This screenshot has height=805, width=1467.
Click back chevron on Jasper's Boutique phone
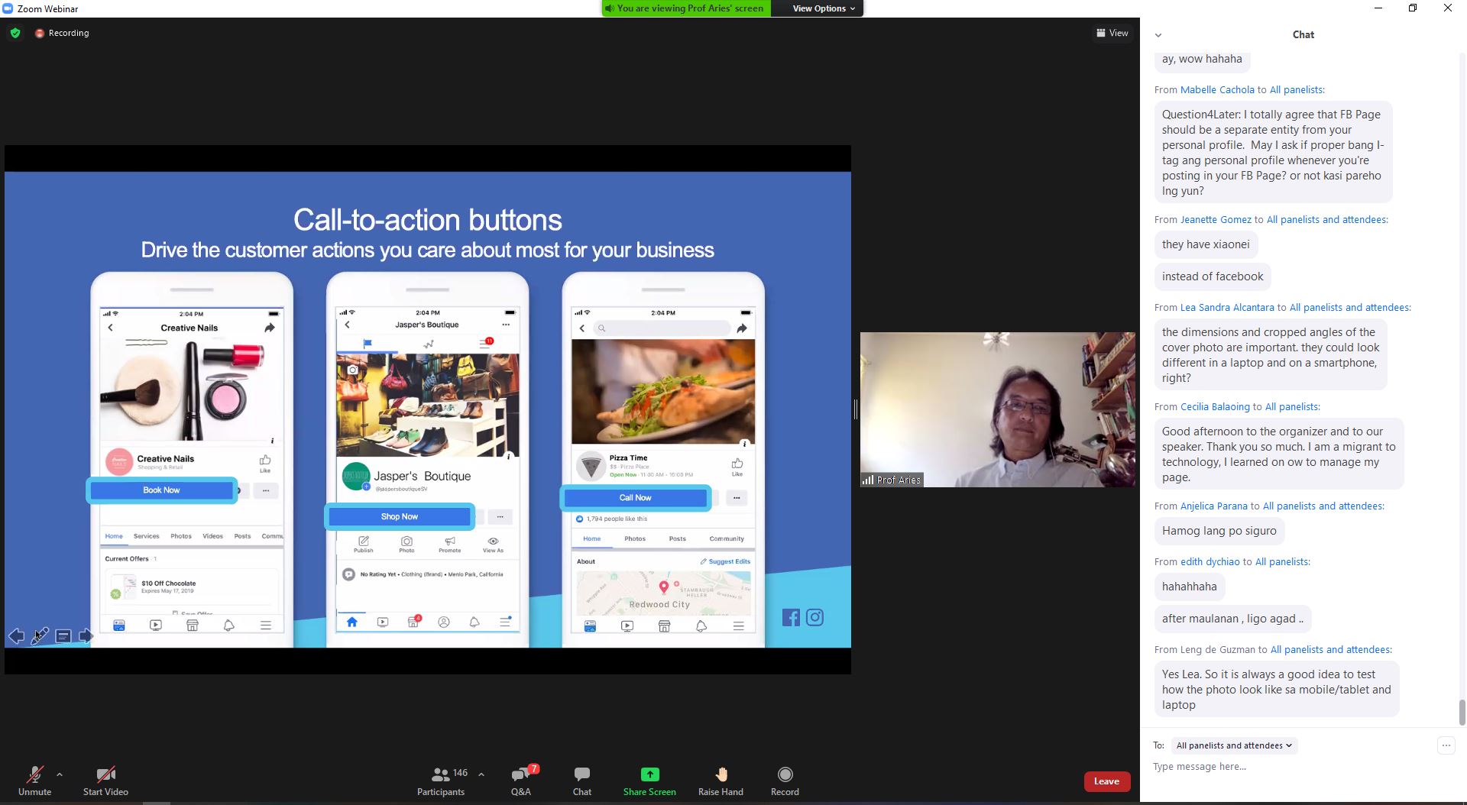347,325
